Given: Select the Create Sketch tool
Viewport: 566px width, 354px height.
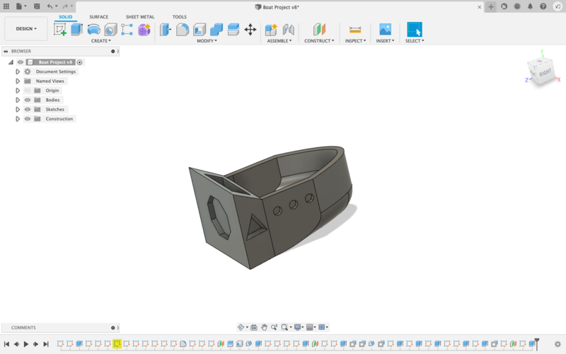Looking at the screenshot, I should tap(60, 30).
